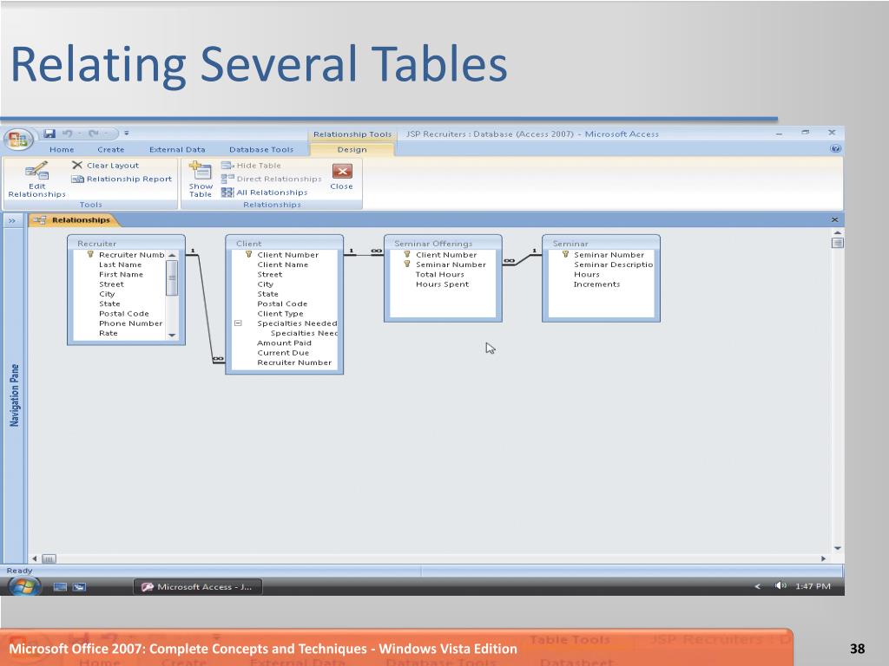Select Rate field in Recruiter table
Screen dimensions: 889x666
tap(109, 333)
